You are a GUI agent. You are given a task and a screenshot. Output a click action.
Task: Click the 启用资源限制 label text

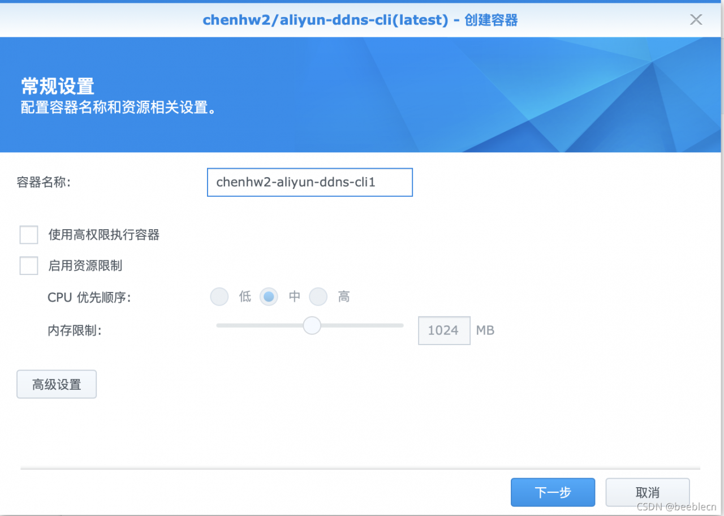[x=85, y=265]
